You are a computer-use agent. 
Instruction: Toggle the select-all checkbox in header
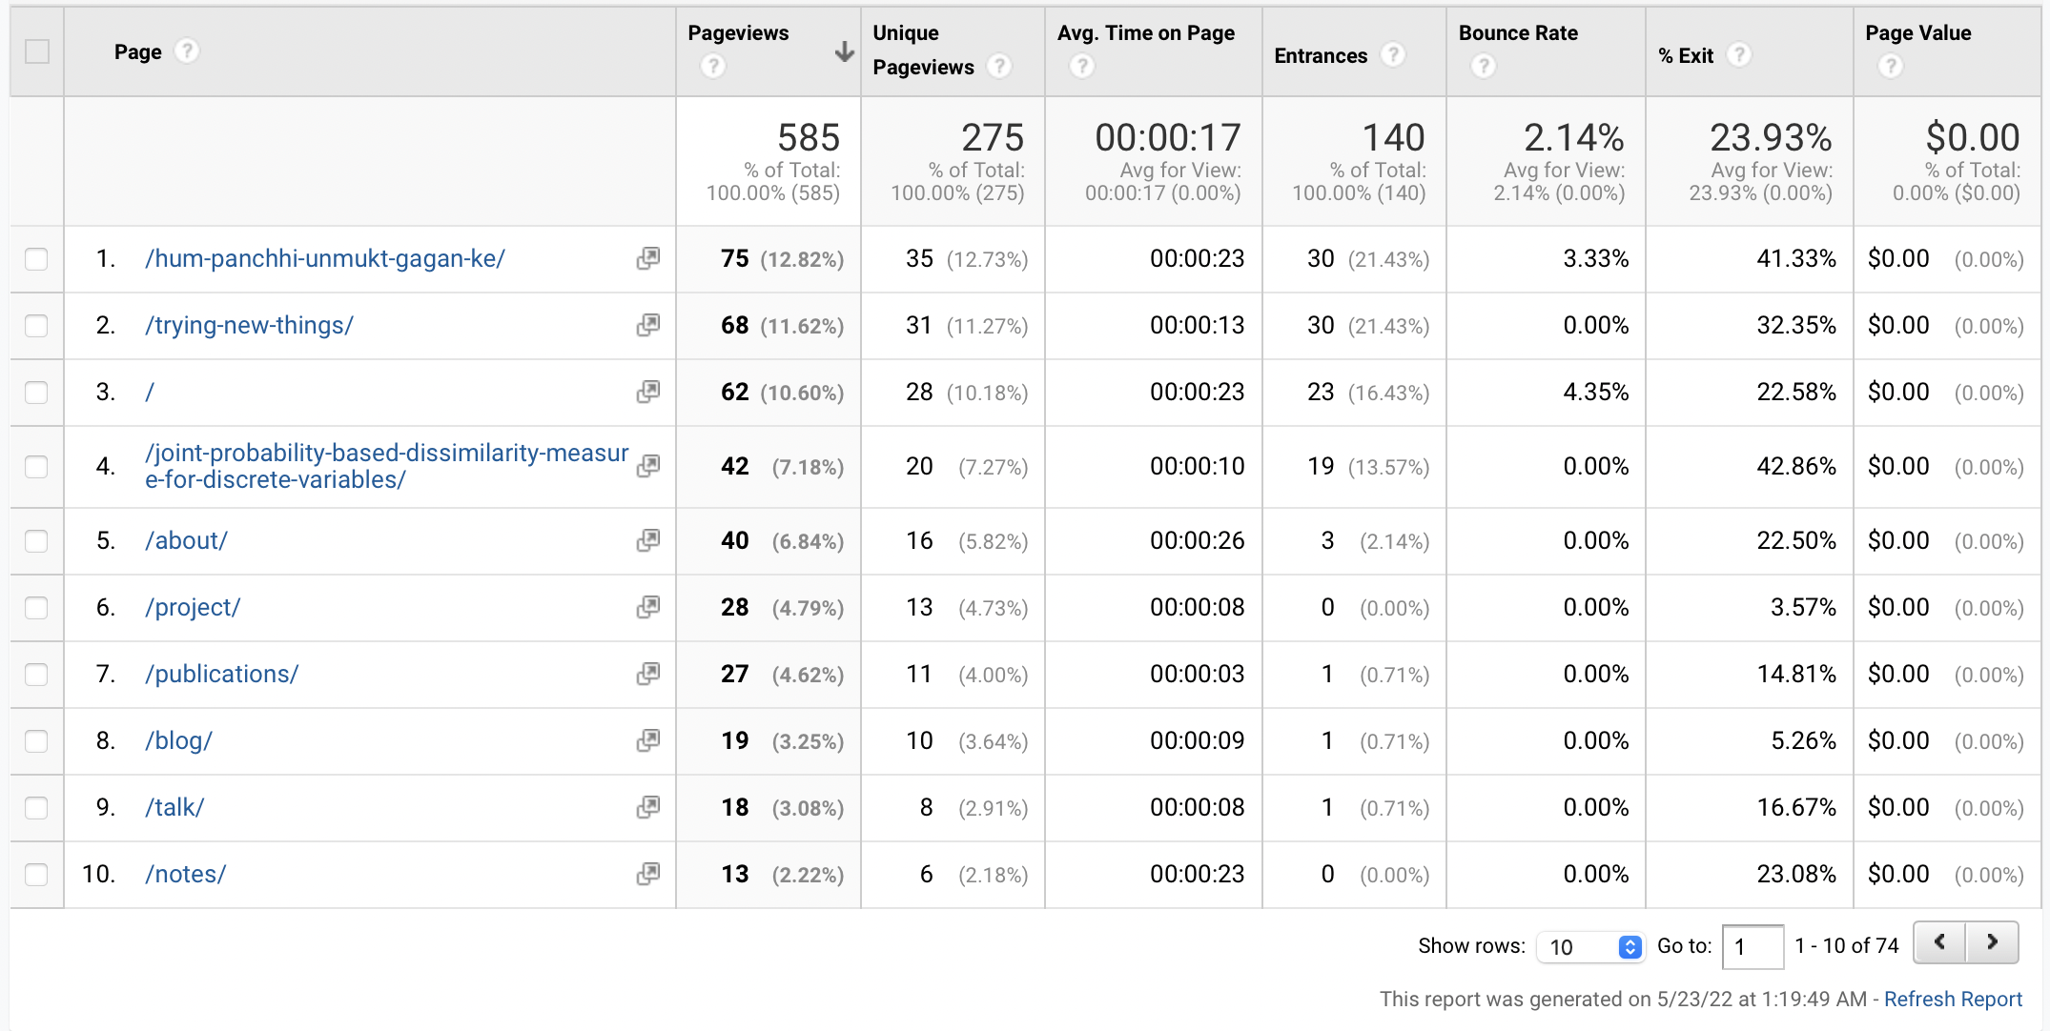(x=37, y=51)
